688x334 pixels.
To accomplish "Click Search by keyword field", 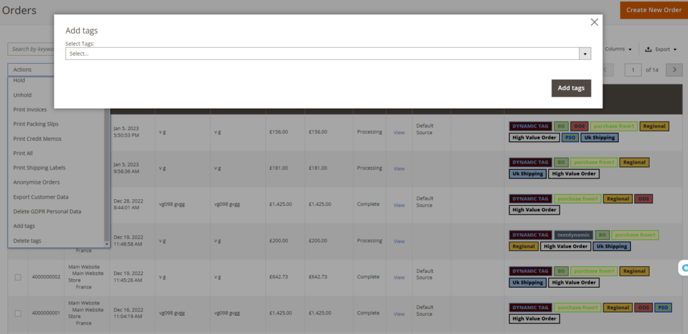I will pos(31,49).
